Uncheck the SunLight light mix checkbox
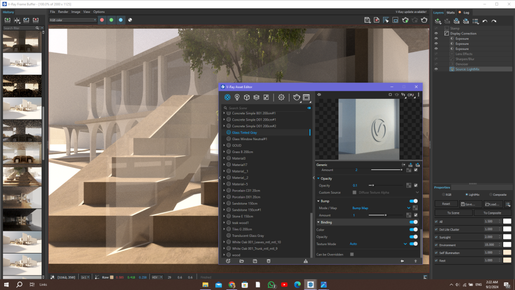 pyautogui.click(x=437, y=237)
